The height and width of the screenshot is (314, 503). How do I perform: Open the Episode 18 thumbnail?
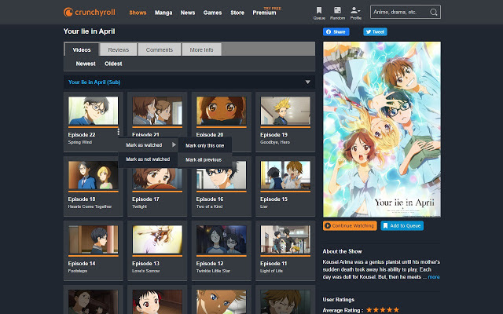pyautogui.click(x=93, y=175)
